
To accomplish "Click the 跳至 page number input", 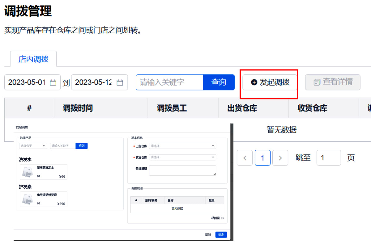I will coord(328,158).
